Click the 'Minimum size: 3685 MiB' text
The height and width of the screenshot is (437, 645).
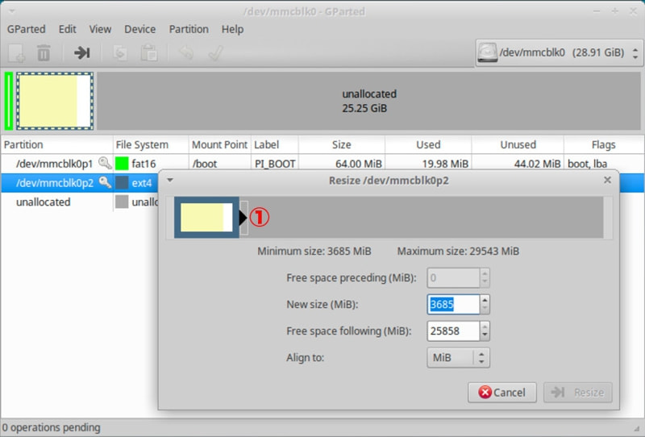pos(314,251)
